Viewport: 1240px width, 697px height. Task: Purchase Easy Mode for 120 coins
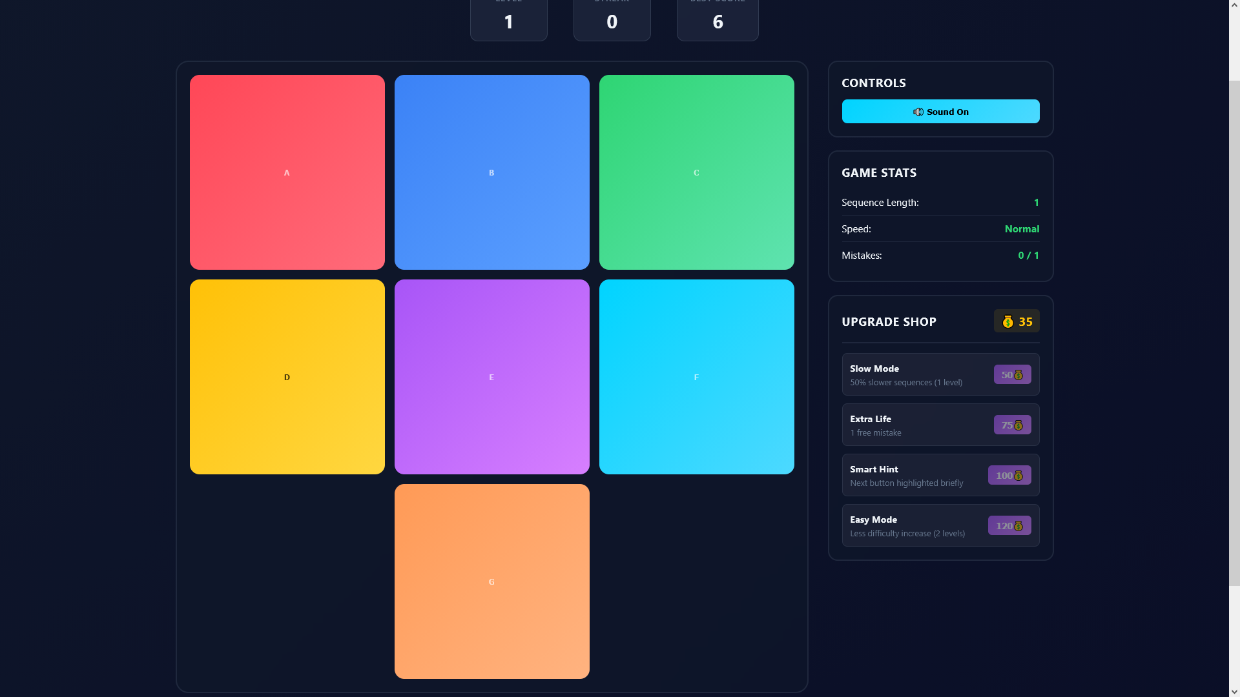pyautogui.click(x=1009, y=526)
